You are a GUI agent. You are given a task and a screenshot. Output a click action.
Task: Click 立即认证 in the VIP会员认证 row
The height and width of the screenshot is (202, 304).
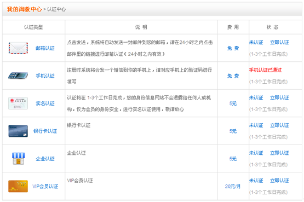pos(279,181)
